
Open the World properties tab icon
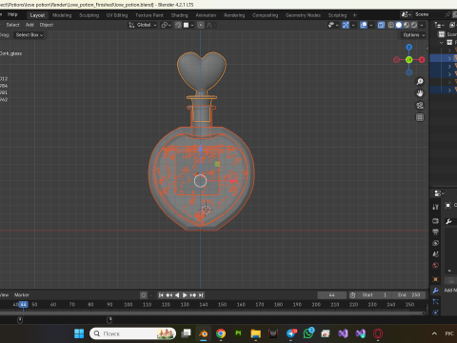(x=435, y=265)
